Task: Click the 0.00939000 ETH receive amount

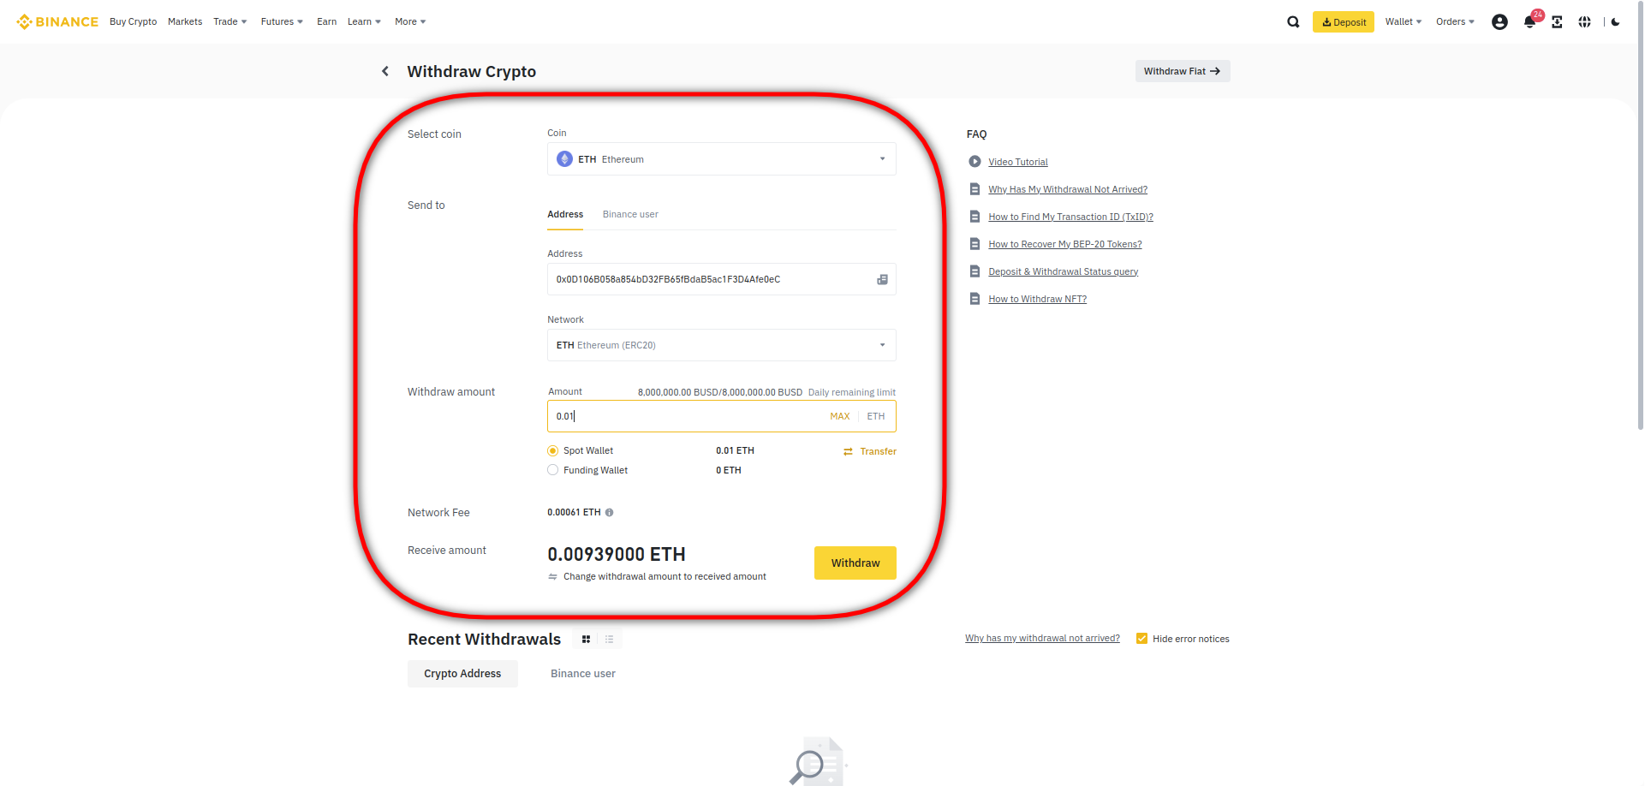Action: [617, 554]
